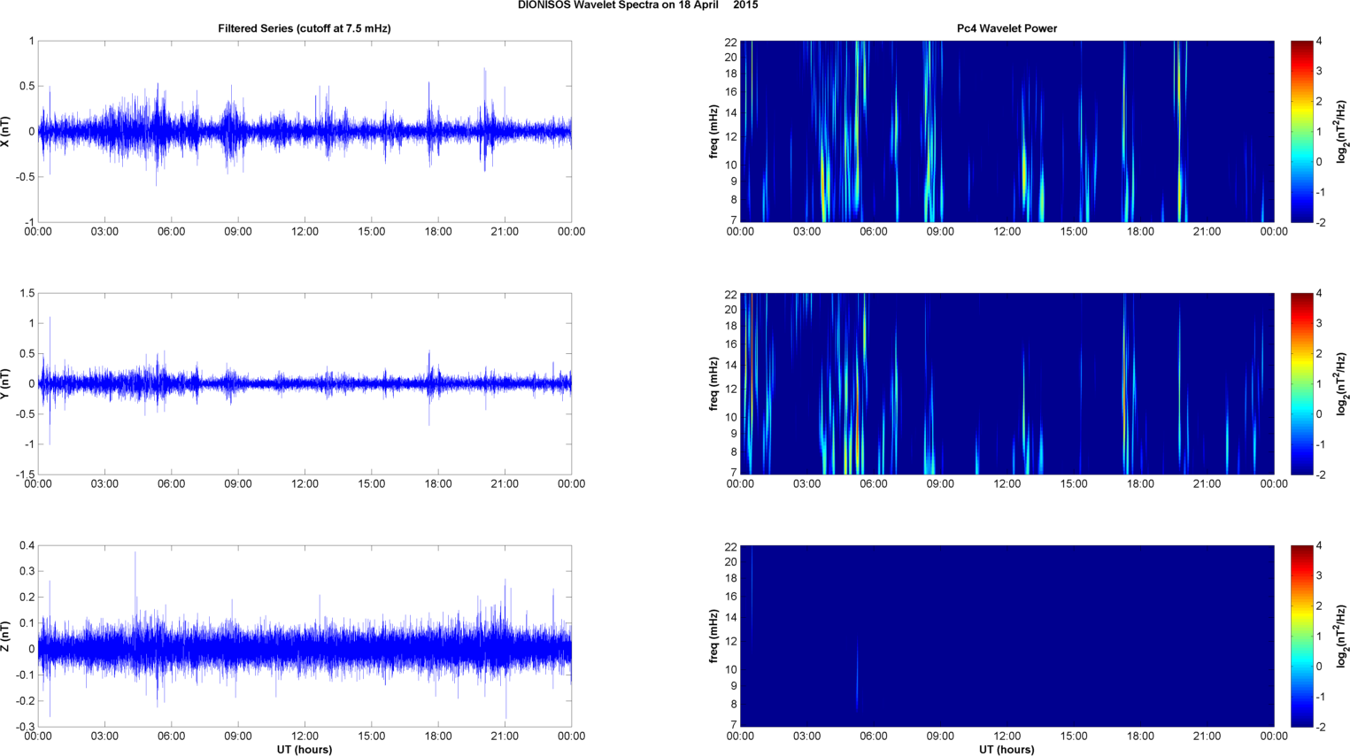
Task: Click the 18:00 tick under the bottom spectrogram
Action: [1140, 737]
